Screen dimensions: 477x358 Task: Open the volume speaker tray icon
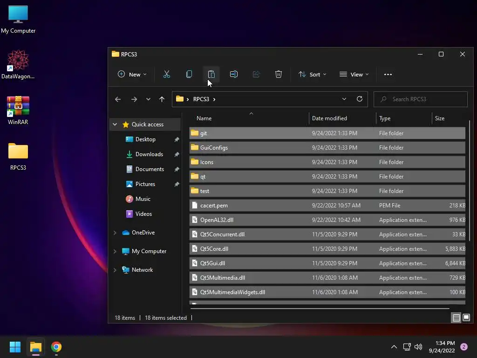[418, 347]
